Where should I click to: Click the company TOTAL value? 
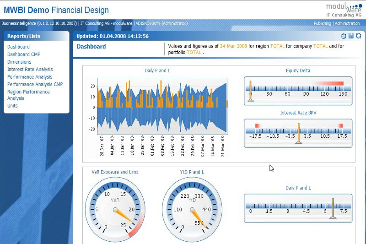point(320,46)
